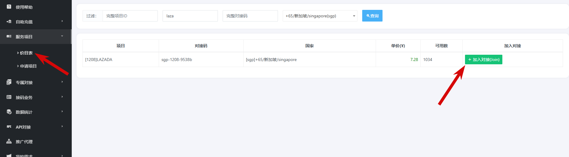Click the 接码业务 sidebar icon
This screenshot has height=157, width=569.
point(9,97)
